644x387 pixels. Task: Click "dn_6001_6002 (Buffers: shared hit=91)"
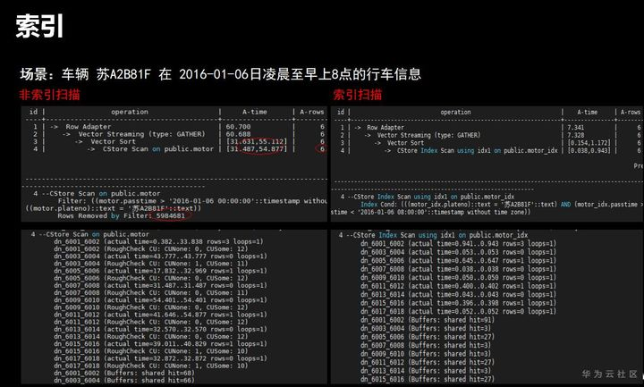point(428,320)
